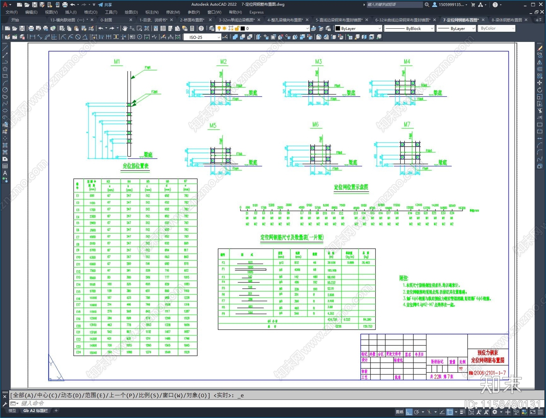Select the Multiline Text A tool
The image size is (546, 418).
point(5,173)
